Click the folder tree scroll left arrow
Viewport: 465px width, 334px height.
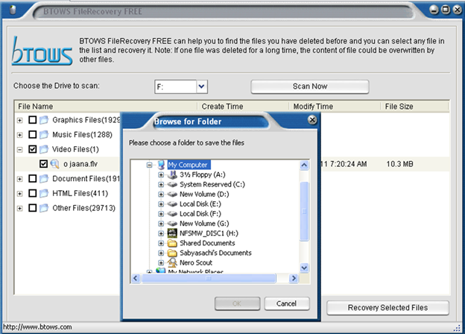[136, 278]
